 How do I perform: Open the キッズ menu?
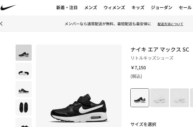[138, 8]
